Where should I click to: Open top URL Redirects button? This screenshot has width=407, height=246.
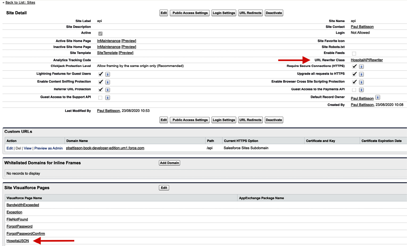tap(250, 13)
